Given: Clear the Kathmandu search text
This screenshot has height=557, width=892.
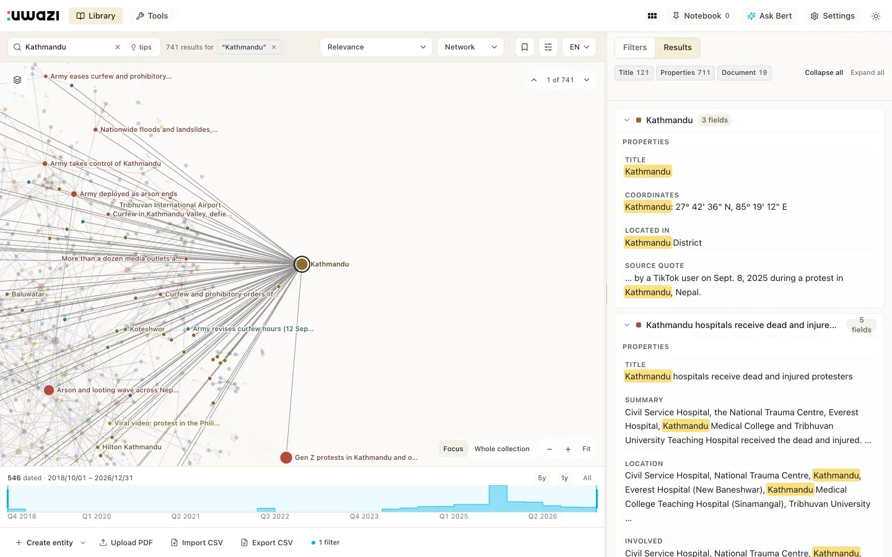Looking at the screenshot, I should tap(118, 47).
